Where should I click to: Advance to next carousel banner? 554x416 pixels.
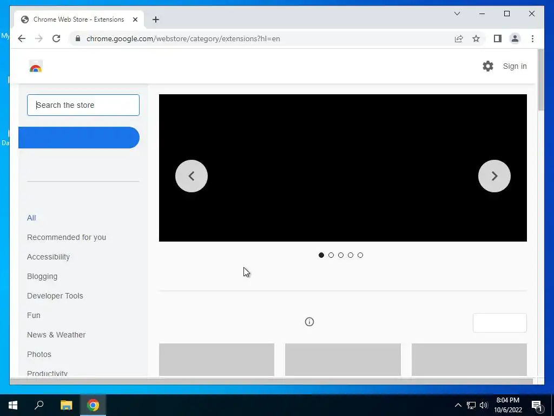coord(494,176)
